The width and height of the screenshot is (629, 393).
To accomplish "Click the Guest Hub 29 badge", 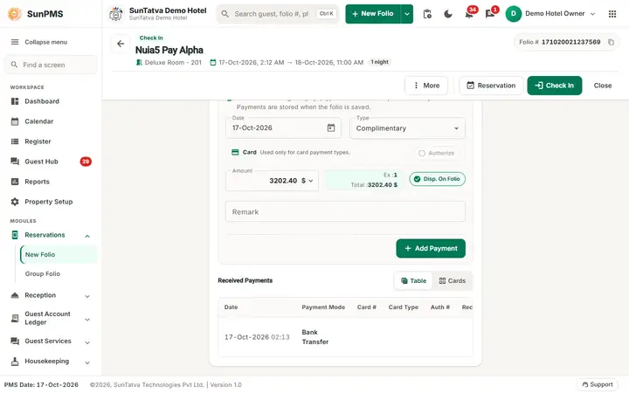I will click(x=86, y=162).
